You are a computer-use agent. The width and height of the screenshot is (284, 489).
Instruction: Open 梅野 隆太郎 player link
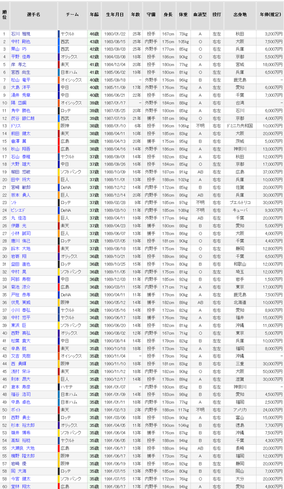coord(22,456)
